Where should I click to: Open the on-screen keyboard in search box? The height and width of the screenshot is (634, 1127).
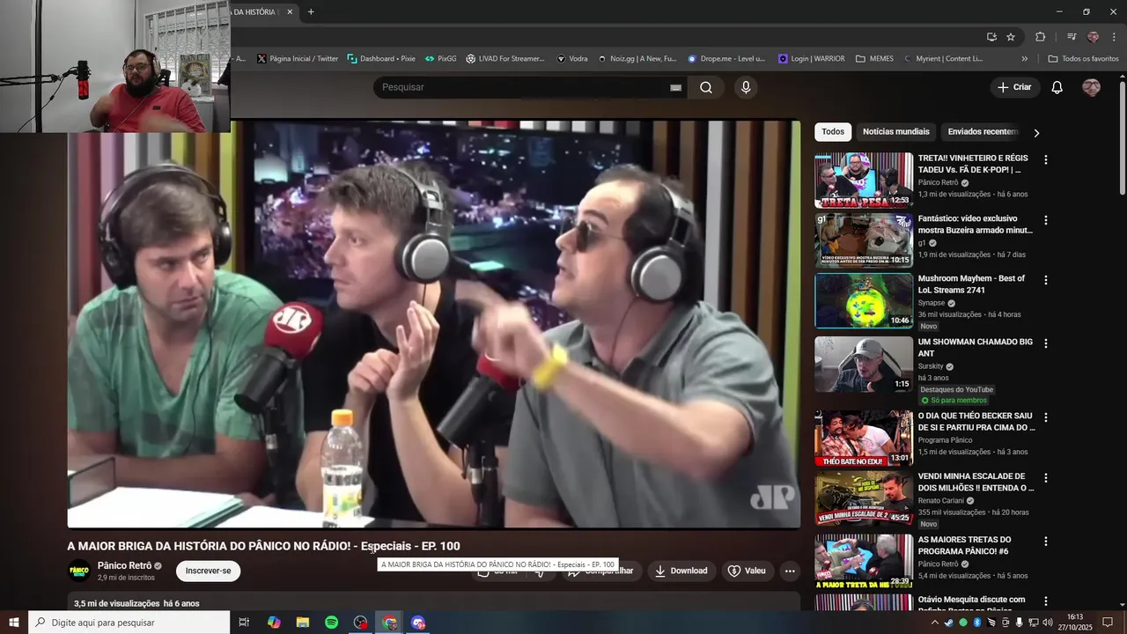tap(675, 87)
